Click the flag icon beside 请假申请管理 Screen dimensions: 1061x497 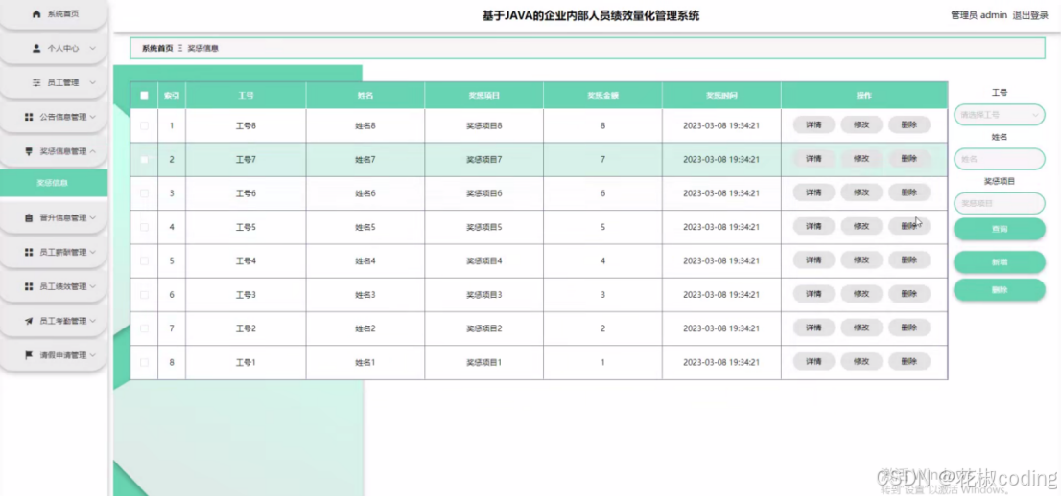(x=29, y=354)
